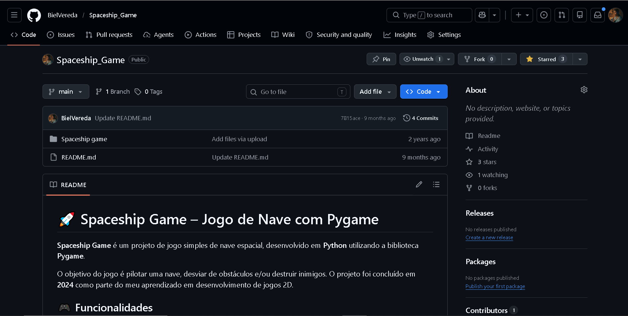628x316 pixels.
Task: Click the Type / to search box
Action: (x=429, y=15)
